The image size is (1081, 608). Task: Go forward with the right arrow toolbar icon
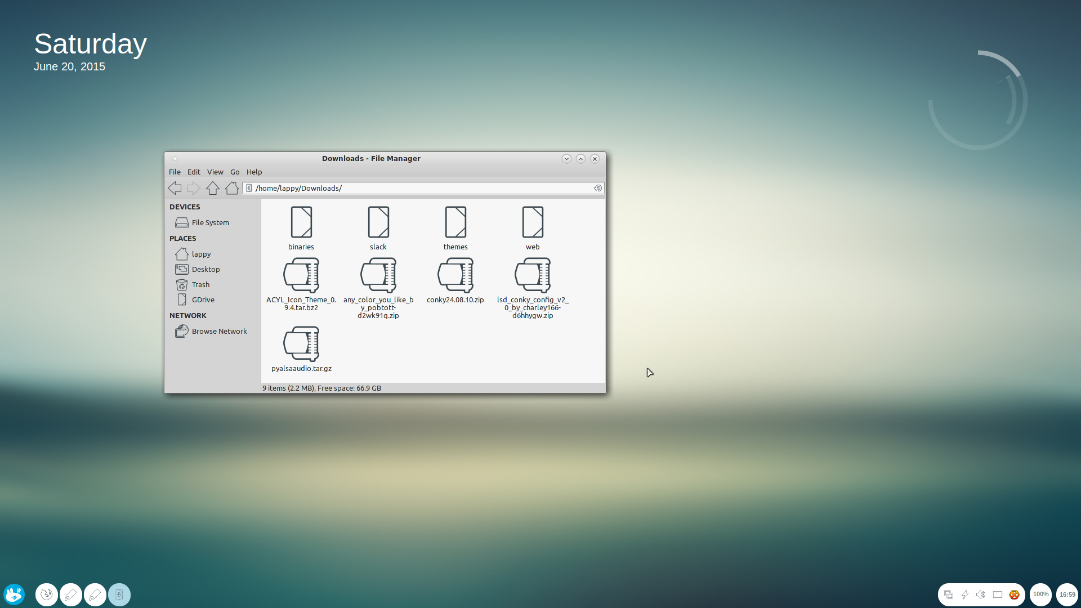[194, 188]
